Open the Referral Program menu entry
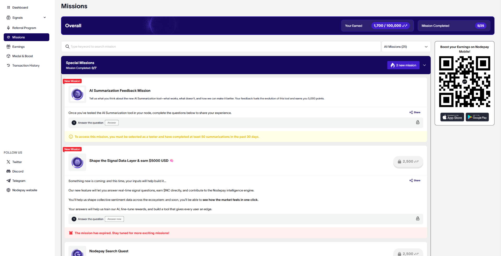 point(24,28)
